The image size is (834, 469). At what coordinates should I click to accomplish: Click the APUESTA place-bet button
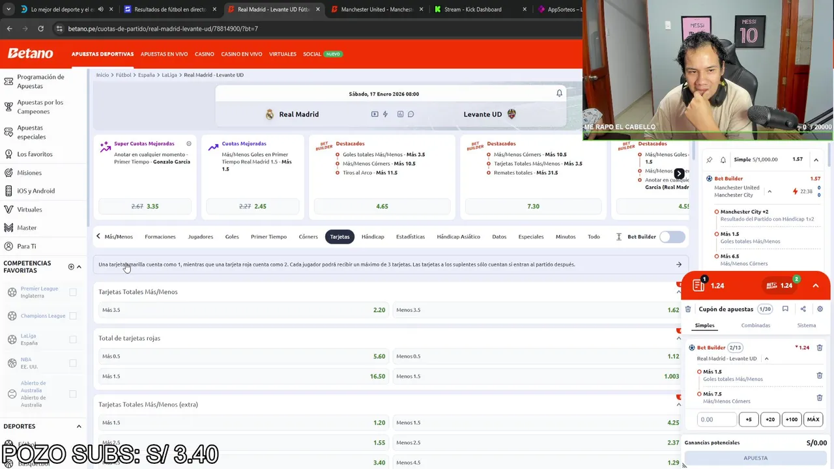click(x=756, y=458)
